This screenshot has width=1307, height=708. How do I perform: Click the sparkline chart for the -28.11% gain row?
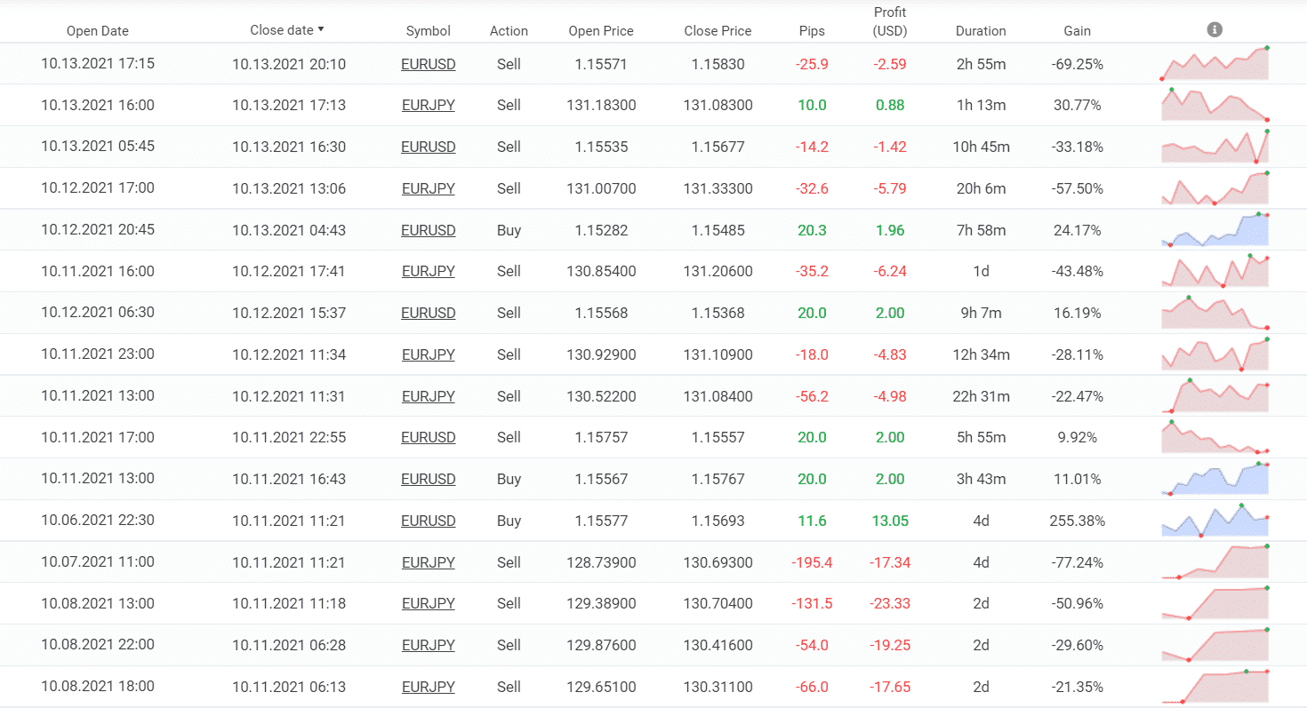pyautogui.click(x=1215, y=354)
